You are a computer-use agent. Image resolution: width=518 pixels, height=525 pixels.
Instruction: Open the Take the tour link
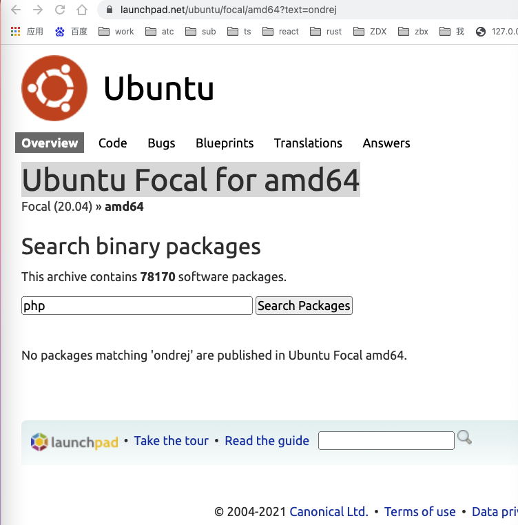pos(171,441)
